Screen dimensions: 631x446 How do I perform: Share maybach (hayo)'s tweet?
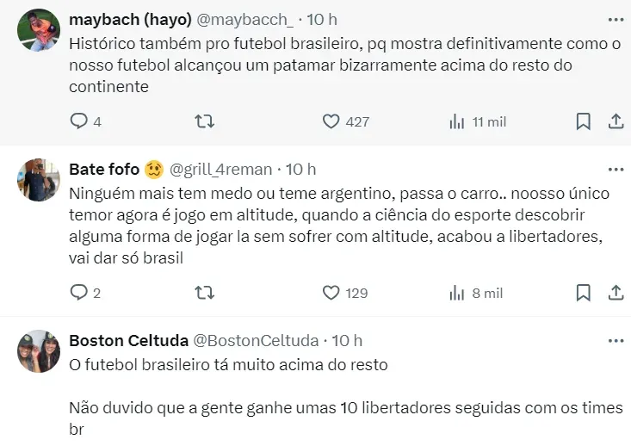pos(616,121)
